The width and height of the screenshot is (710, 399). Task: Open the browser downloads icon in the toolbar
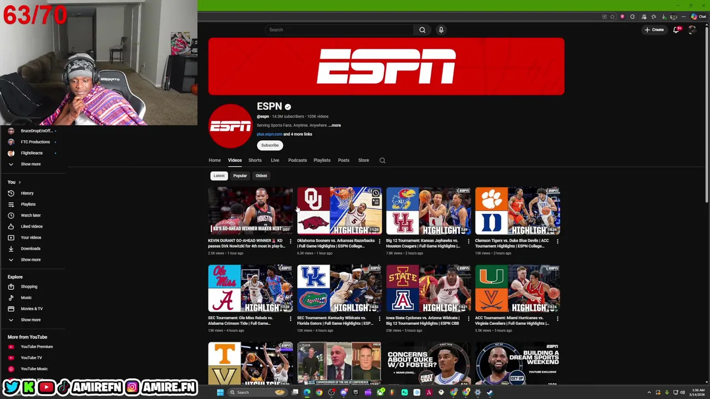pos(664,17)
